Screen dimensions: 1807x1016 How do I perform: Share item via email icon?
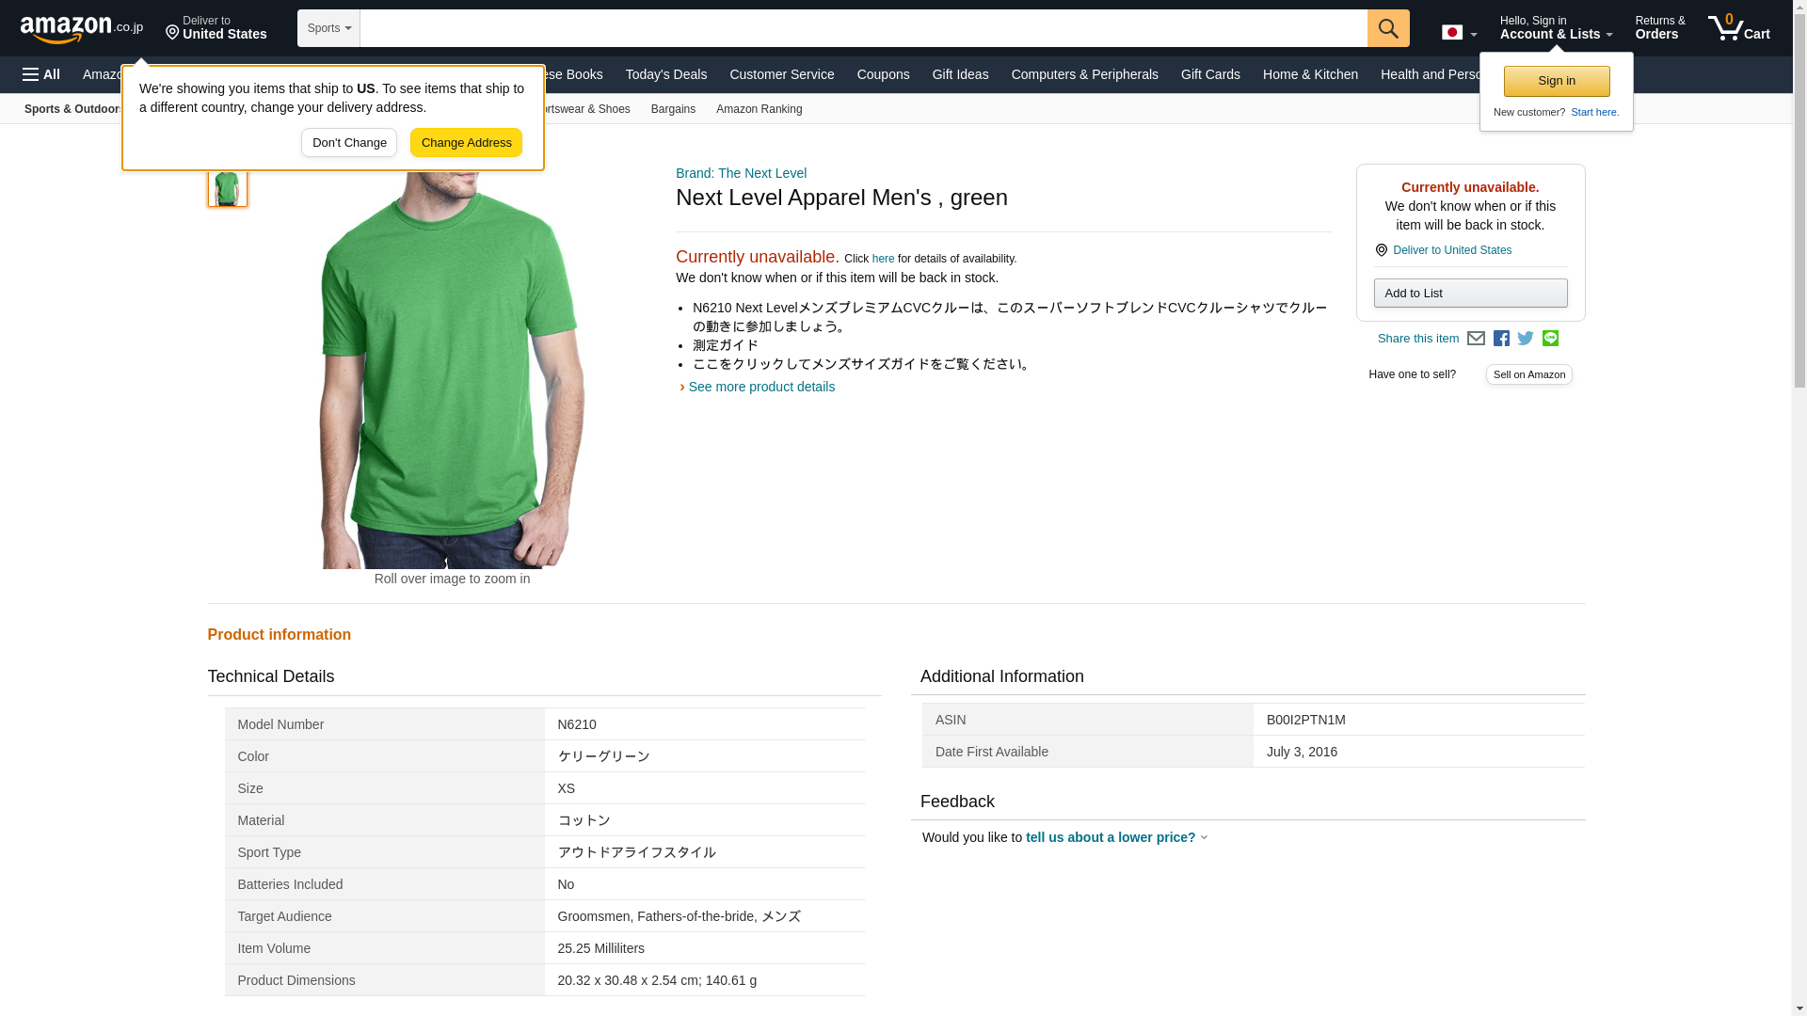pyautogui.click(x=1476, y=339)
